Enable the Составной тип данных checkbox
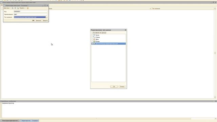This screenshot has width=217, height=122. [92, 33]
